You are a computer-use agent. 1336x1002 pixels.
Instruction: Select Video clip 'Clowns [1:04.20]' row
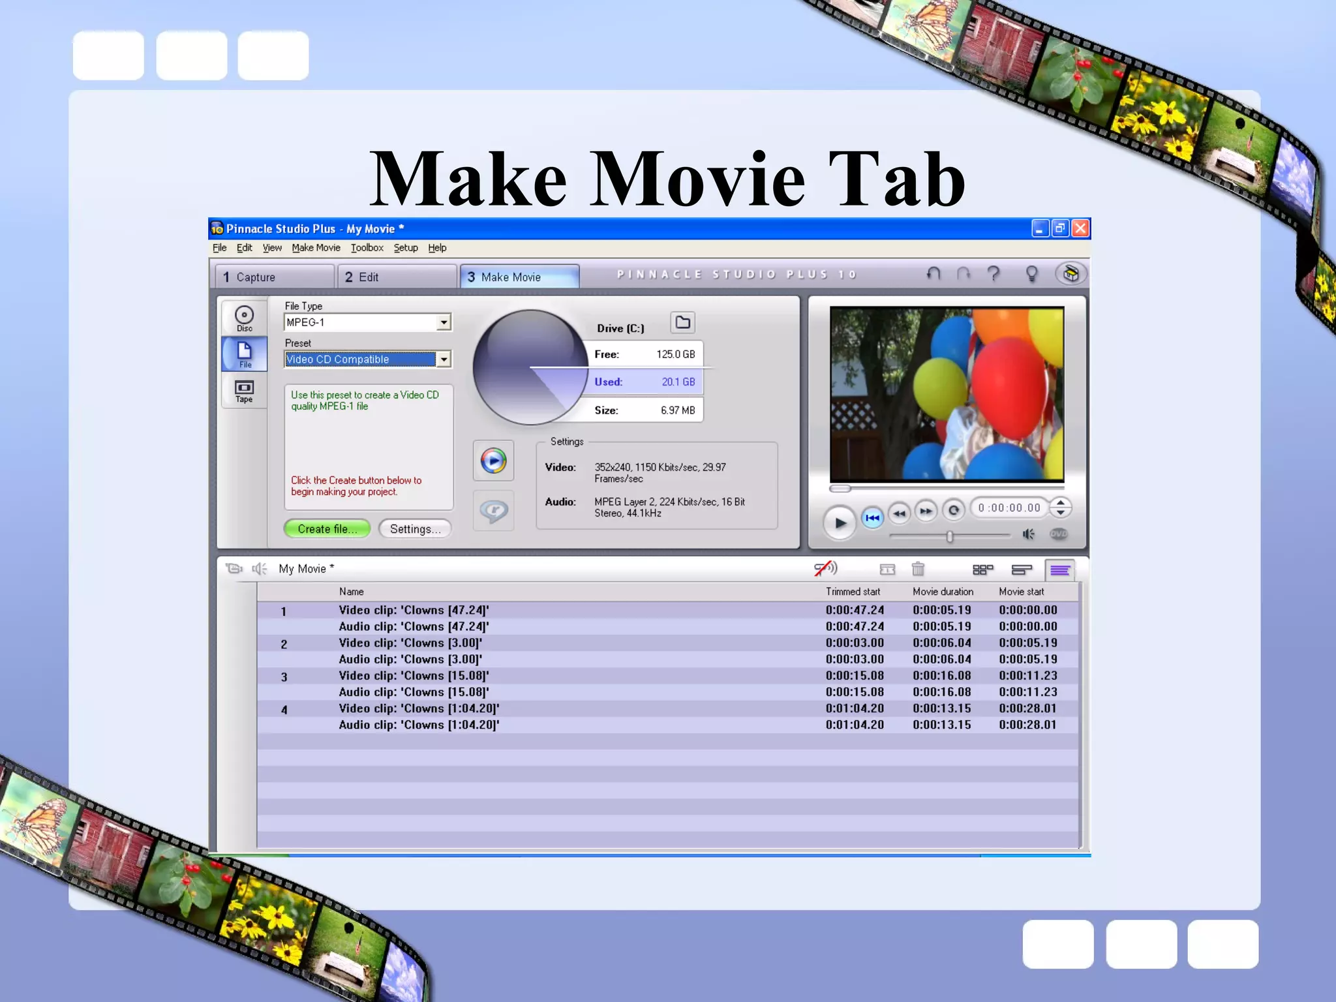(668, 708)
